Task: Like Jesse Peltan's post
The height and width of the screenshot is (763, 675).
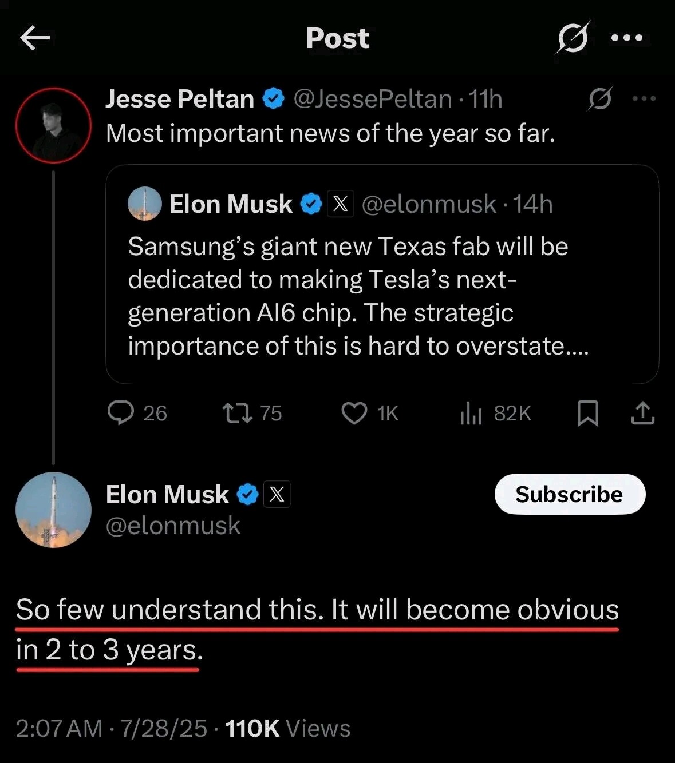Action: click(354, 413)
